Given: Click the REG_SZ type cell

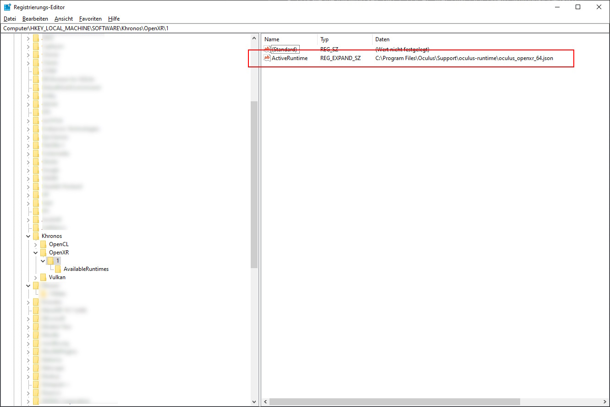Looking at the screenshot, I should click(x=329, y=49).
